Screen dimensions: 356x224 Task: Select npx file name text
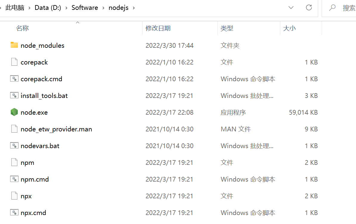click(26, 196)
